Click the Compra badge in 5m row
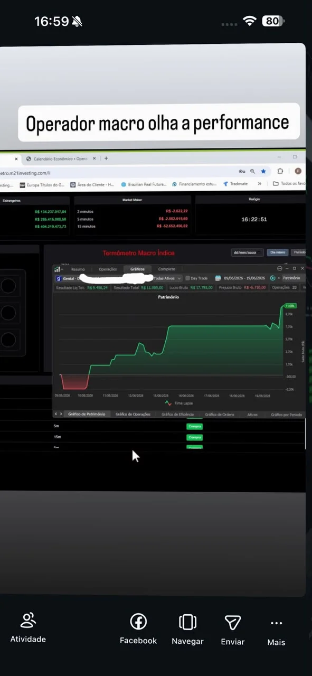Viewport: 312px width, 676px height. [x=195, y=426]
